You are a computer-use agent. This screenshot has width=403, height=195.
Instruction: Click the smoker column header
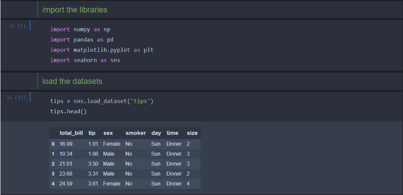(x=135, y=133)
